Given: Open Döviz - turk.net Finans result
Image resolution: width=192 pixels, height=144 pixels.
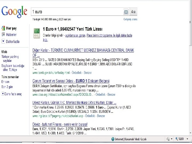Looking at the screenshot, I should pyautogui.click(x=60, y=124).
